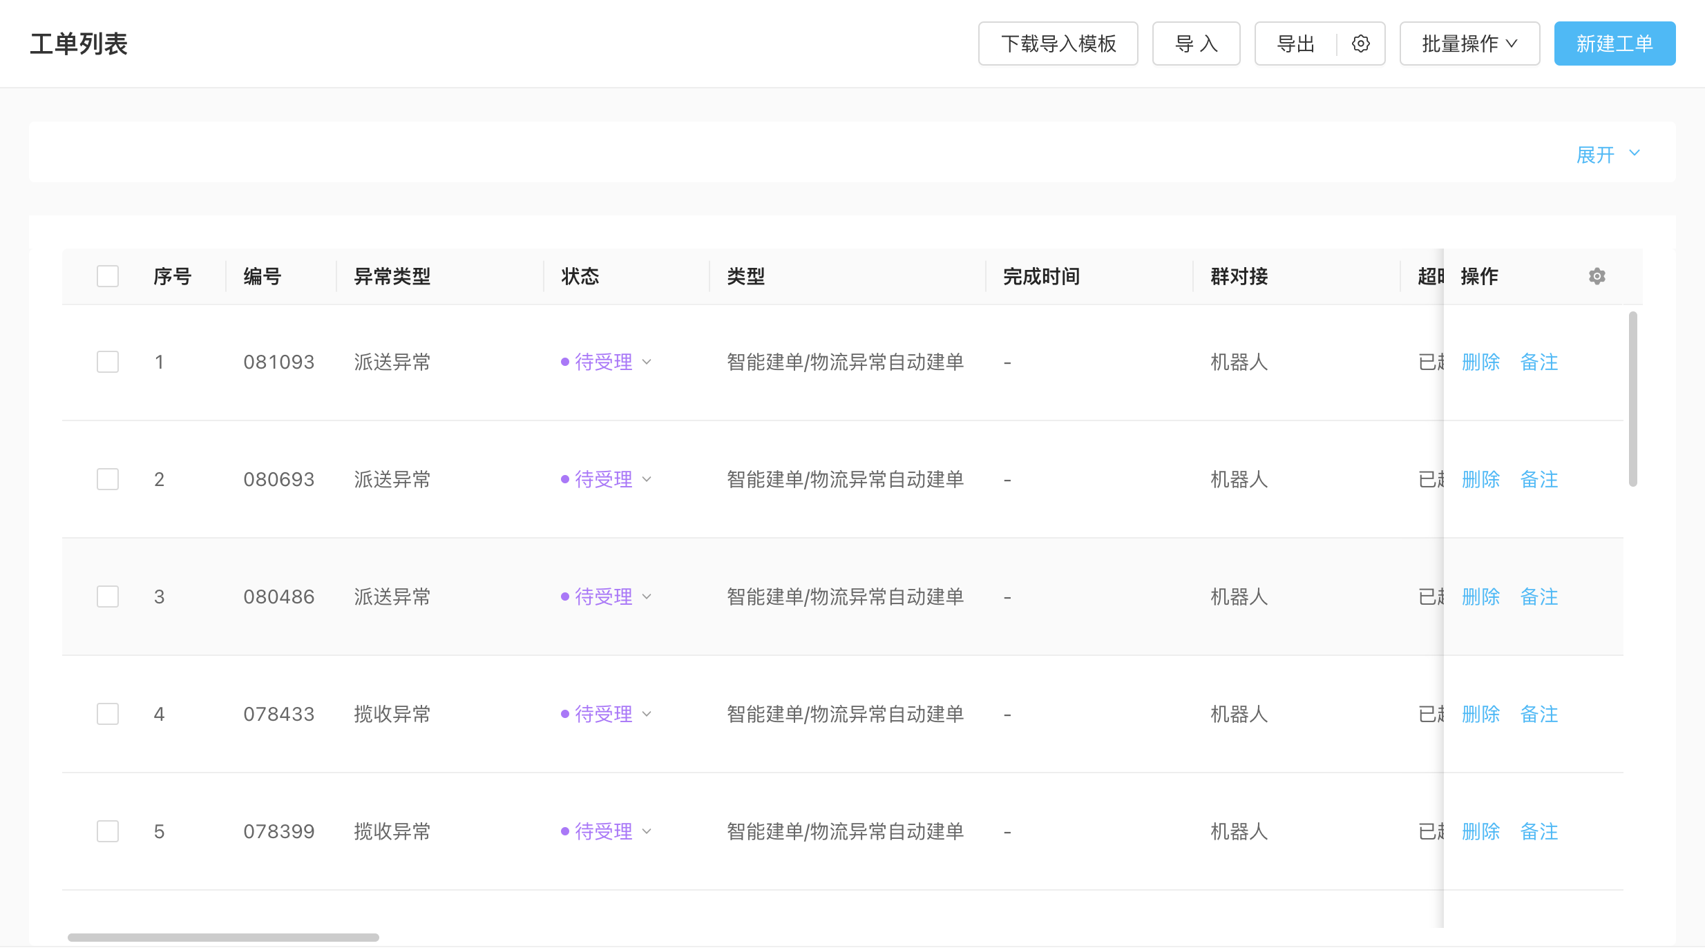Toggle the select-all header checkbox
The width and height of the screenshot is (1705, 950).
[108, 276]
